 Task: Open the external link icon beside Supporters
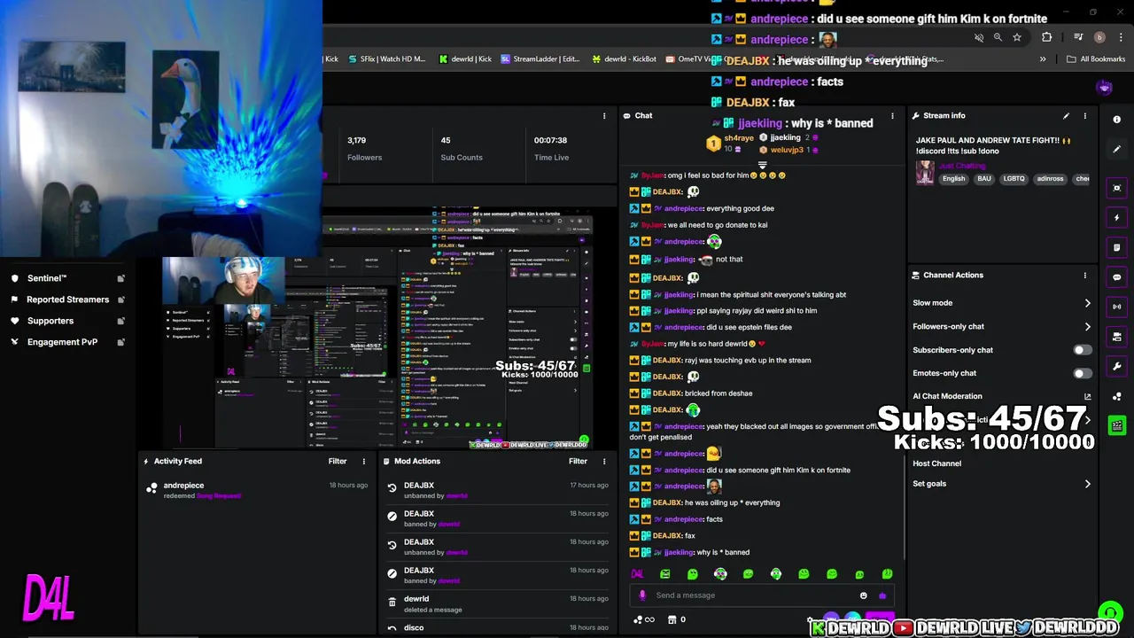[120, 321]
